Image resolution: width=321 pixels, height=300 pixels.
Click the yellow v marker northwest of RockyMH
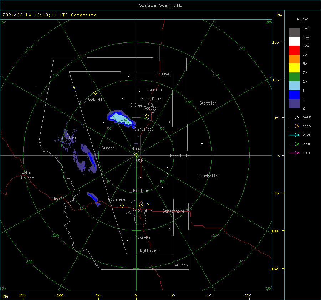(x=74, y=87)
